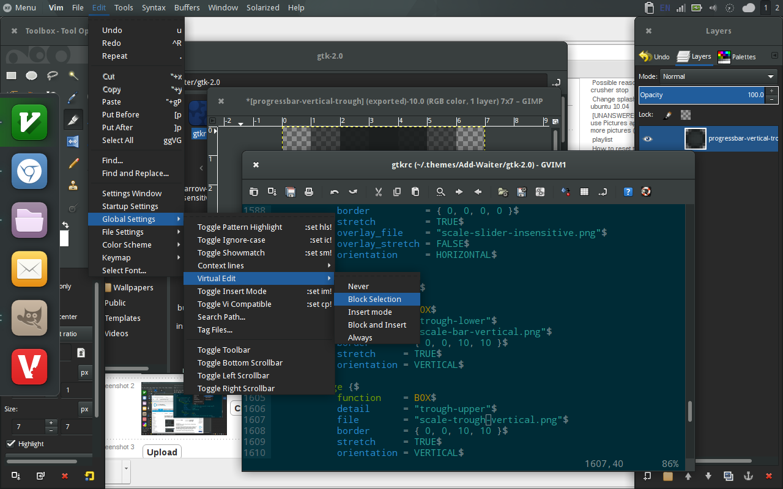Viewport: 783px width, 489px height.
Task: Click the blue Help question icon in GVIM
Action: pyautogui.click(x=628, y=191)
